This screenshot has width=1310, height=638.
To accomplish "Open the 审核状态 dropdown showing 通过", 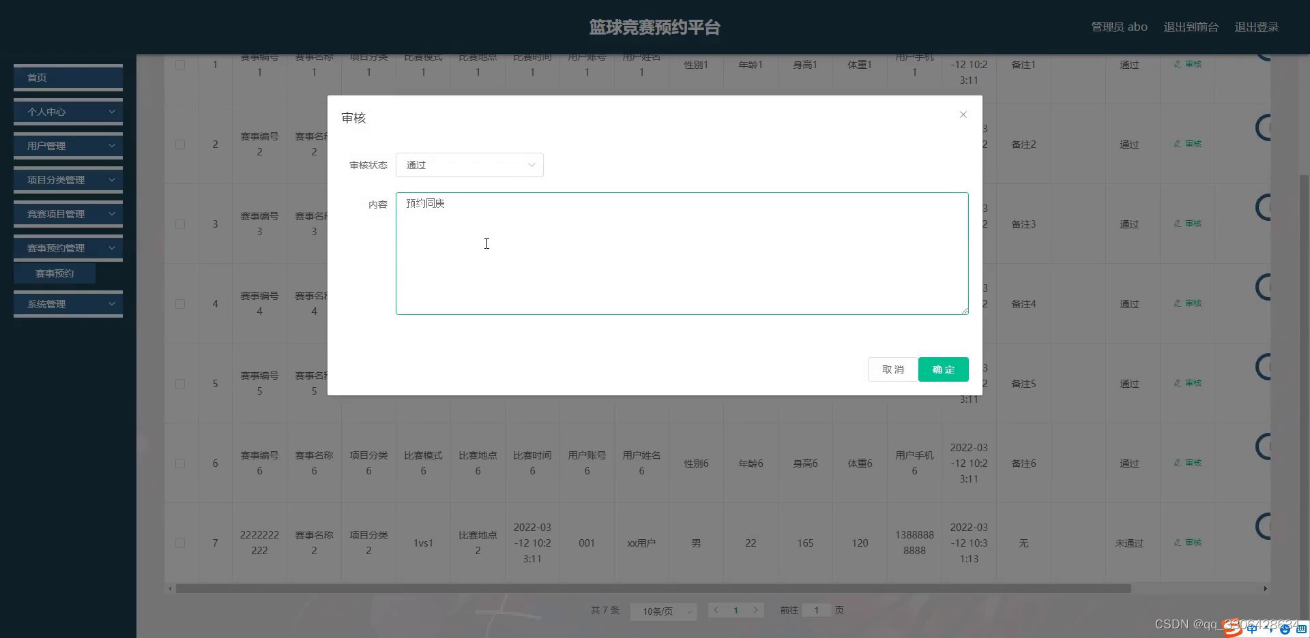I will [x=469, y=165].
